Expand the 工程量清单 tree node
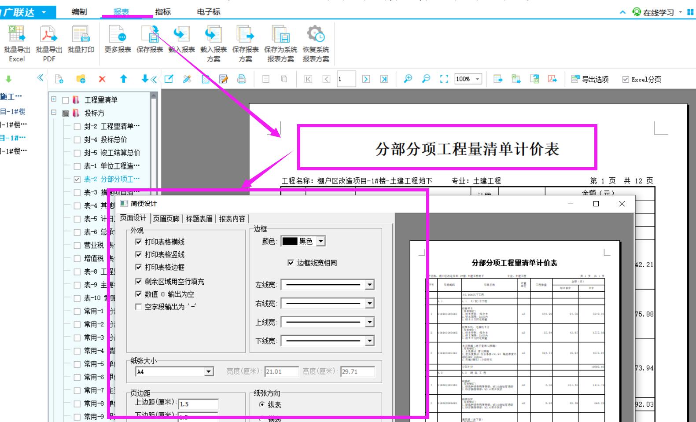Viewport: 696px width, 422px height. click(54, 99)
